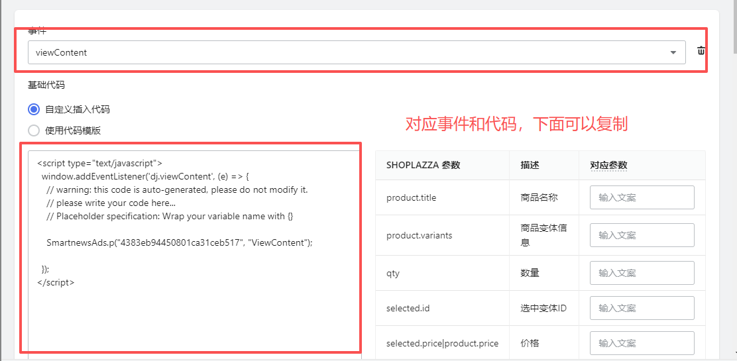This screenshot has width=737, height=361.
Task: Click the product.title parameter cell
Action: pyautogui.click(x=411, y=197)
